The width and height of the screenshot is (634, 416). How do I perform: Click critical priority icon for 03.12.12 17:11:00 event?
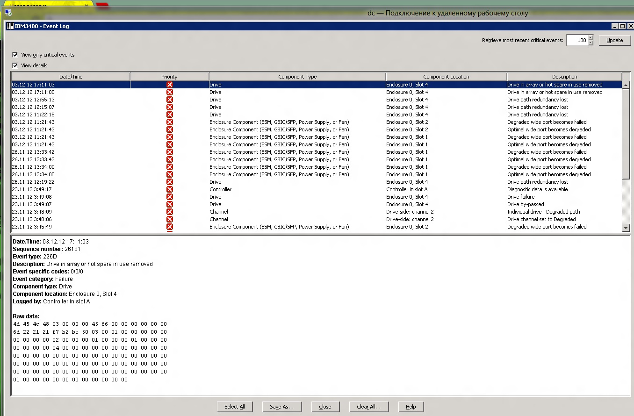pyautogui.click(x=169, y=92)
